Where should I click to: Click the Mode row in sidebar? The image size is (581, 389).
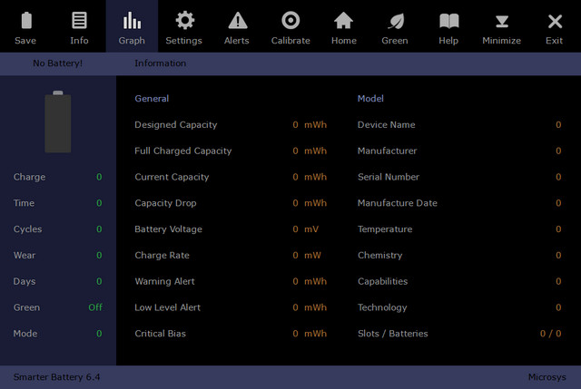pyautogui.click(x=26, y=334)
